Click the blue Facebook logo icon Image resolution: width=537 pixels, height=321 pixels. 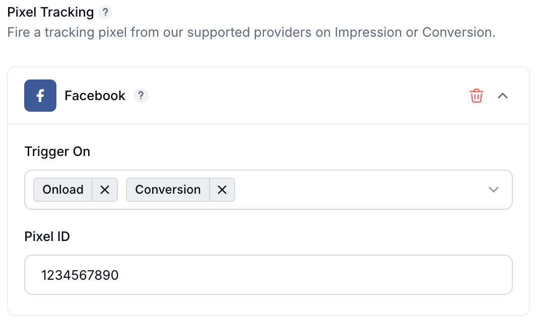40,96
